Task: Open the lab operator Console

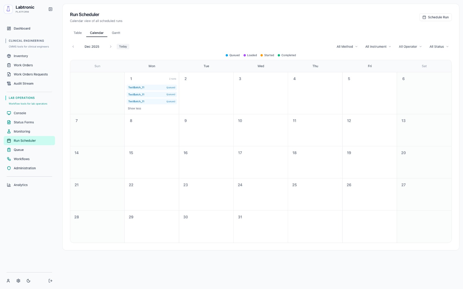Action: pyautogui.click(x=20, y=113)
